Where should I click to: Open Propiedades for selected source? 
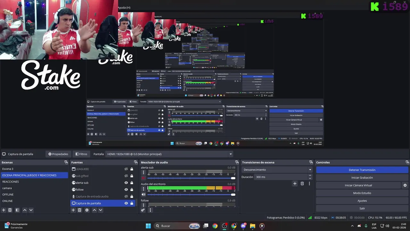tap(58, 154)
